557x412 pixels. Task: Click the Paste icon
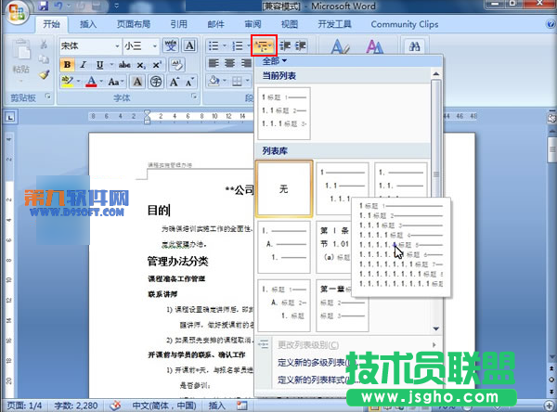[x=21, y=49]
